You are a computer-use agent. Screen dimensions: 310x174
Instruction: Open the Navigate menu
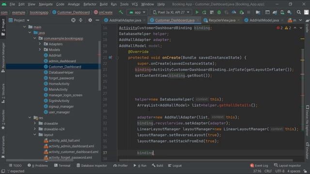click(x=46, y=4)
